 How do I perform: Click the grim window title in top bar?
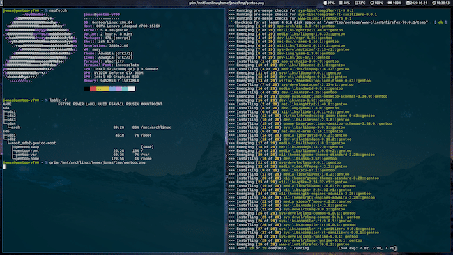coord(227,3)
